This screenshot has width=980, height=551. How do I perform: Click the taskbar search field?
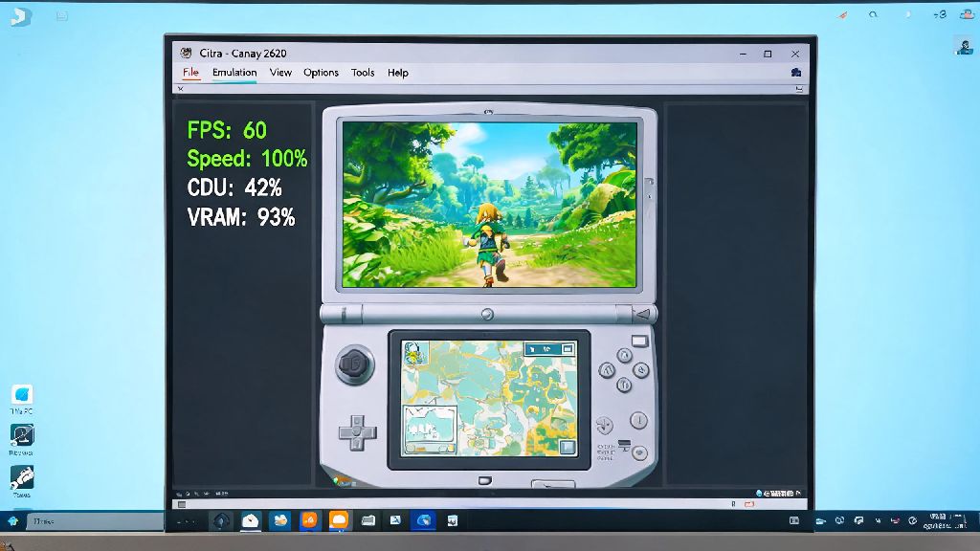tap(97, 521)
